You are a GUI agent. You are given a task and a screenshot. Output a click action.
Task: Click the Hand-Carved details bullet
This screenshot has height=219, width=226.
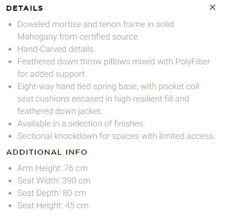point(56,49)
